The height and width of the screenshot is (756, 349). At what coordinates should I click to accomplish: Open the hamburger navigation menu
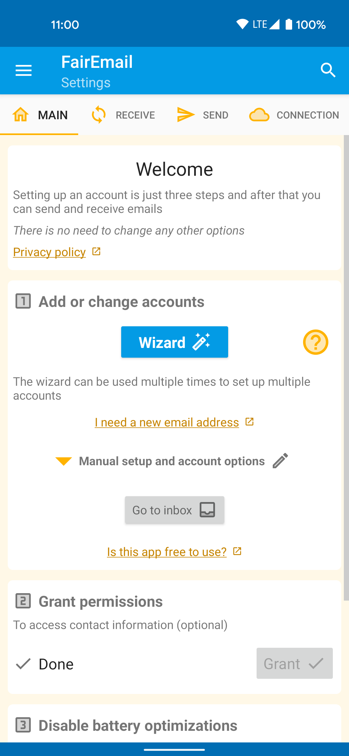pos(24,70)
